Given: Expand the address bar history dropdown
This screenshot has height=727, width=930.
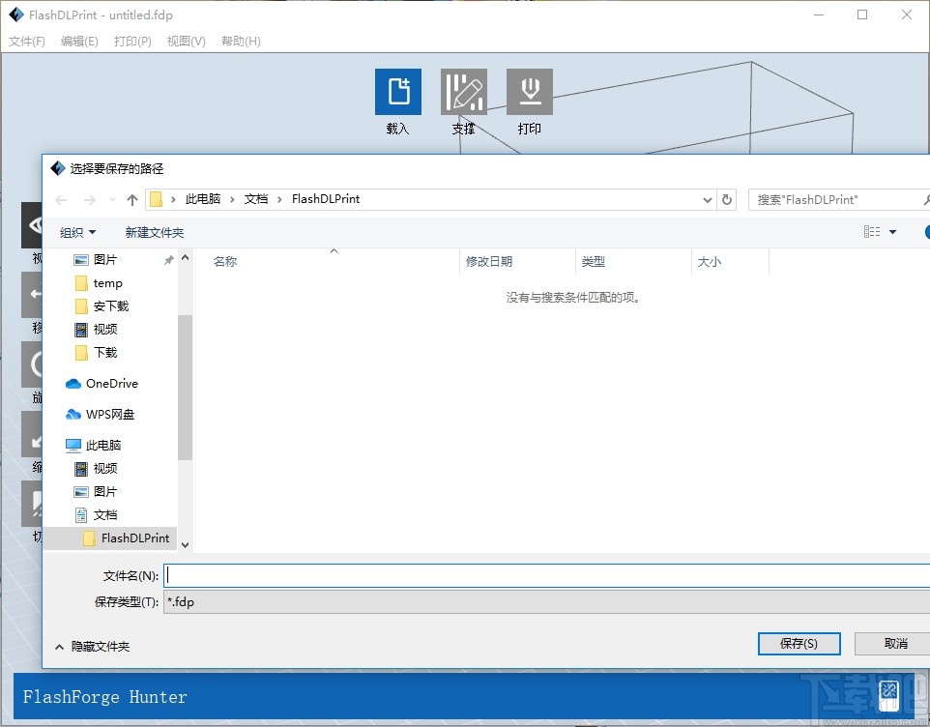Looking at the screenshot, I should (x=709, y=199).
